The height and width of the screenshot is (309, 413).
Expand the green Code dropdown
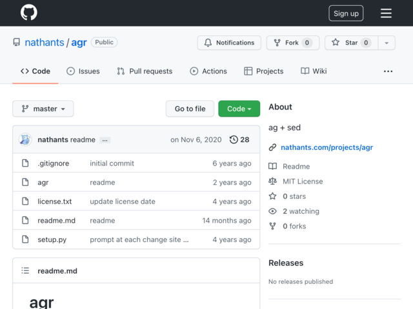click(x=239, y=109)
